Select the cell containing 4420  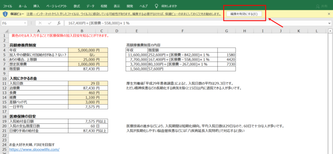(226, 59)
